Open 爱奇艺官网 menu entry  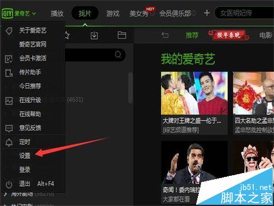[33, 44]
